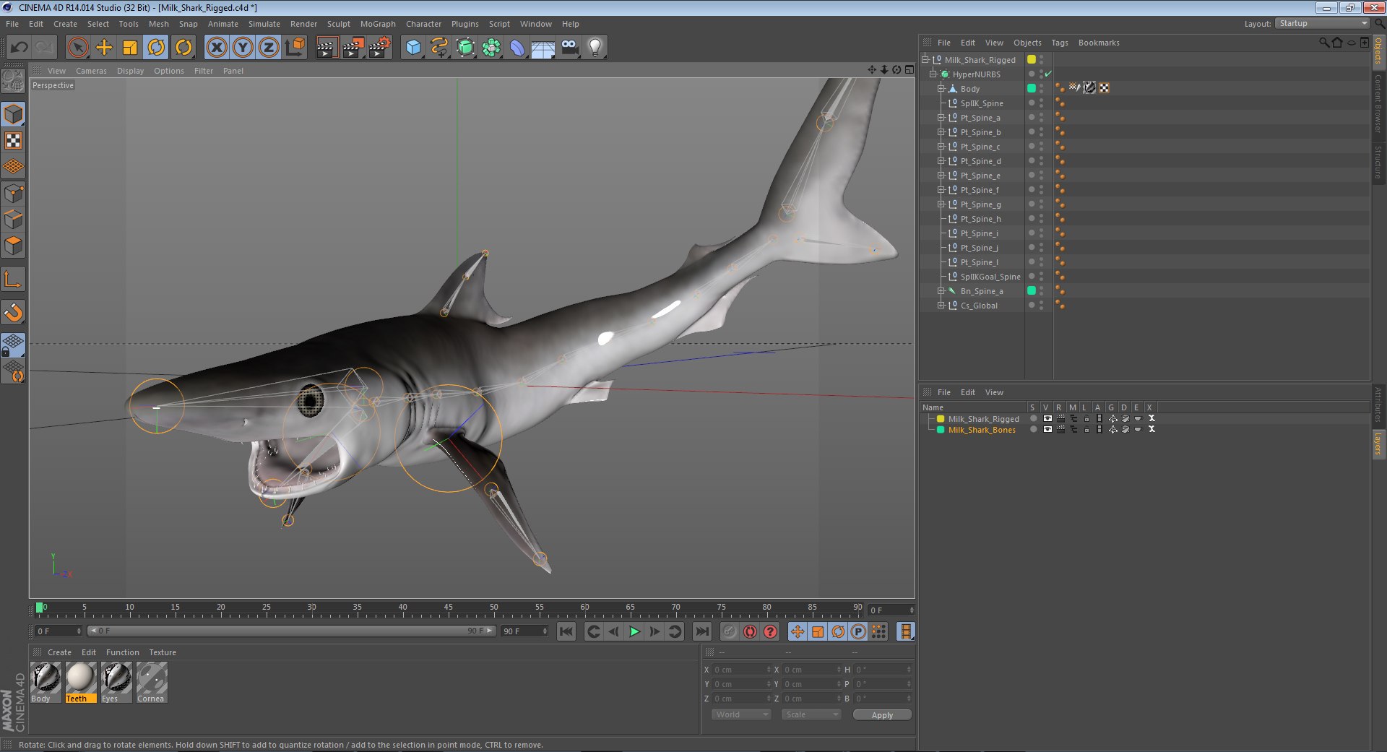Open the Layout Startup dropdown
Screen dimensions: 1387x752
pyautogui.click(x=1322, y=24)
